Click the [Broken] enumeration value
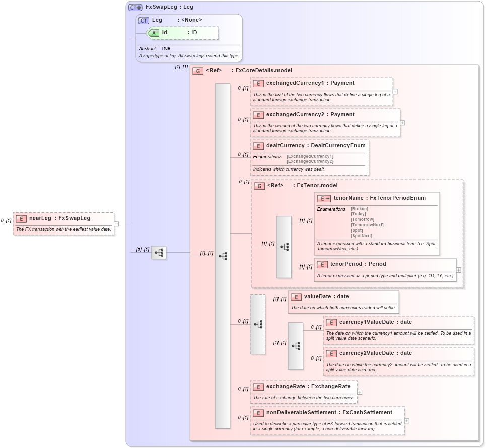 [359, 209]
